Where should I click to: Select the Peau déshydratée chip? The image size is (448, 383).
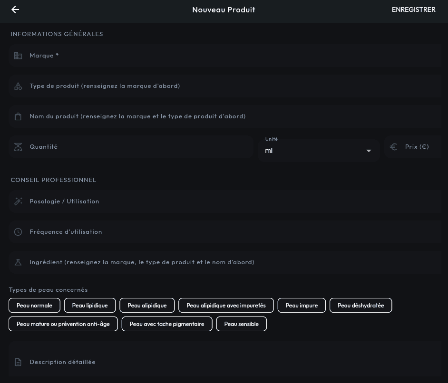click(361, 306)
